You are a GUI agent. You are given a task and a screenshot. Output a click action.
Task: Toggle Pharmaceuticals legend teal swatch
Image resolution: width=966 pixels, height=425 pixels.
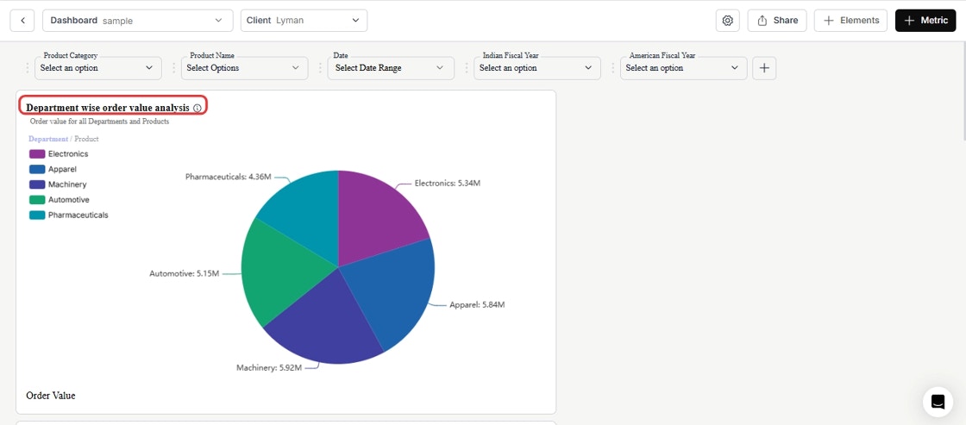(37, 215)
